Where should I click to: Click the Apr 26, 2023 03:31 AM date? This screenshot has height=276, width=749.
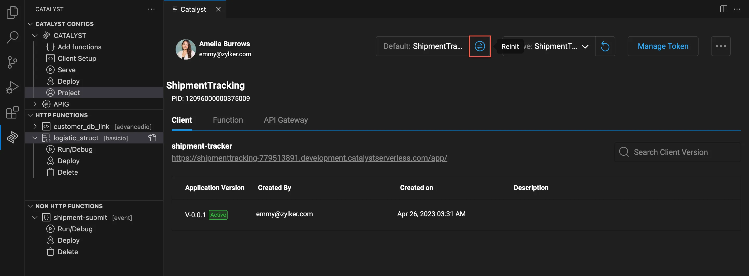431,214
